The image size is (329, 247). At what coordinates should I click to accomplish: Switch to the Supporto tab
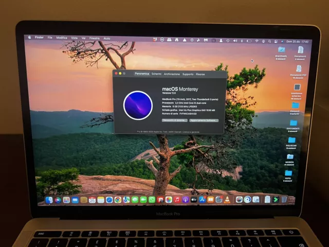[188, 74]
